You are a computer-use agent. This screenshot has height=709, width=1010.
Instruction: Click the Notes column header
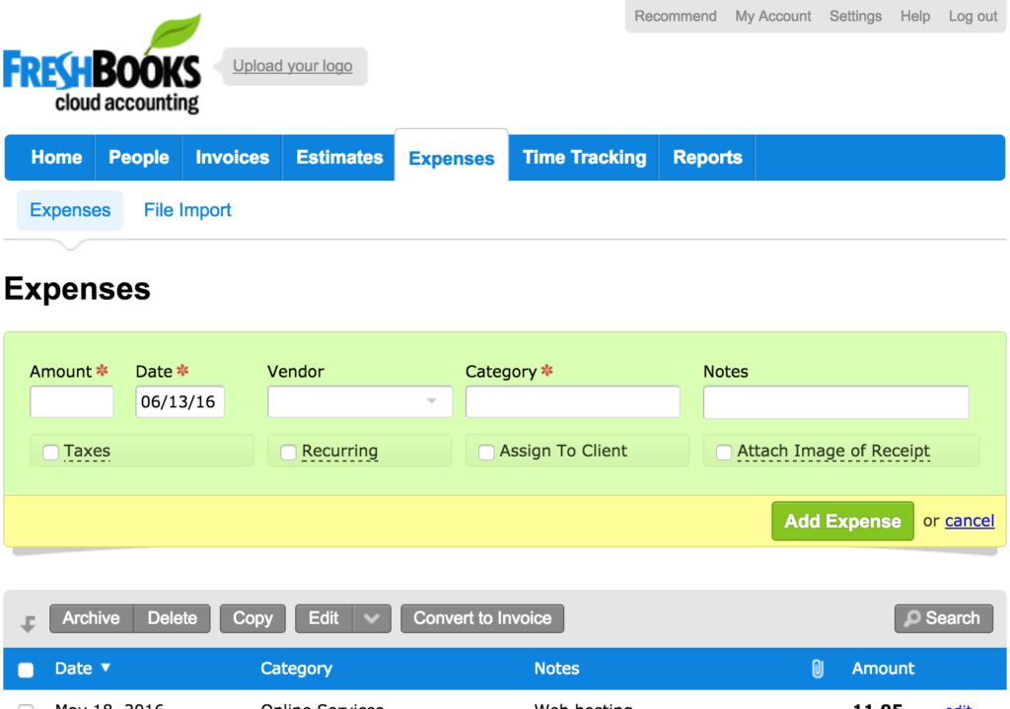coord(556,669)
